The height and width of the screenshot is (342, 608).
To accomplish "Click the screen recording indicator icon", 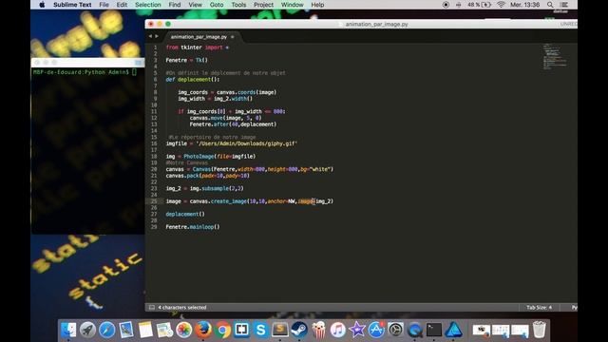I will point(446,5).
